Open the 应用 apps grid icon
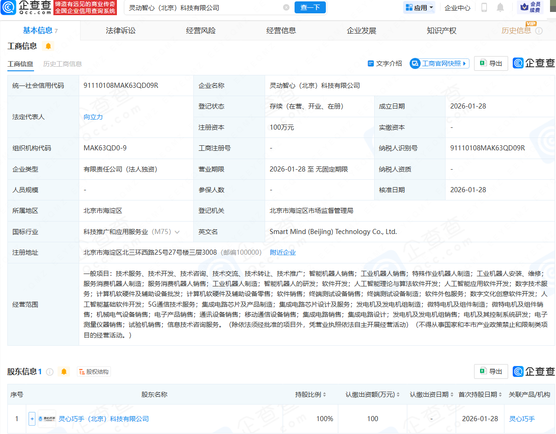The image size is (556, 434). coord(408,7)
